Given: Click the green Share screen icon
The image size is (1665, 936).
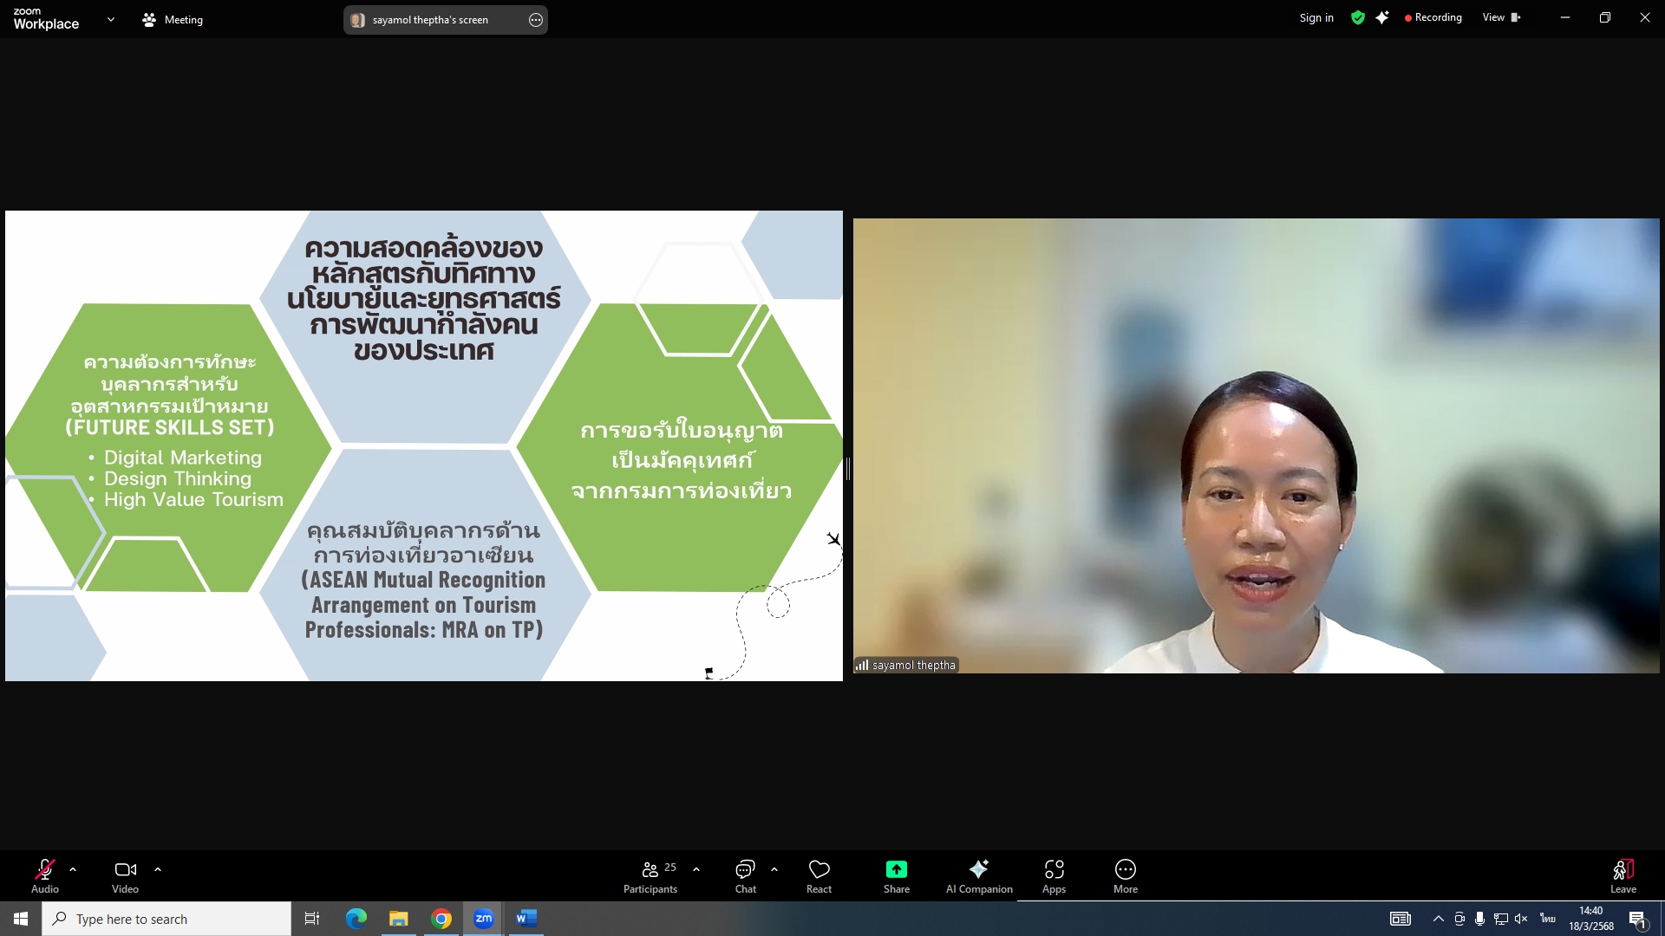Looking at the screenshot, I should point(896,869).
